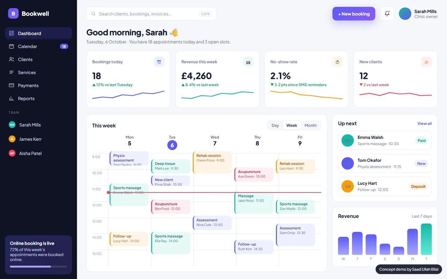The image size is (447, 279).
Task: Click the Clients people icon
Action: (x=12, y=59)
